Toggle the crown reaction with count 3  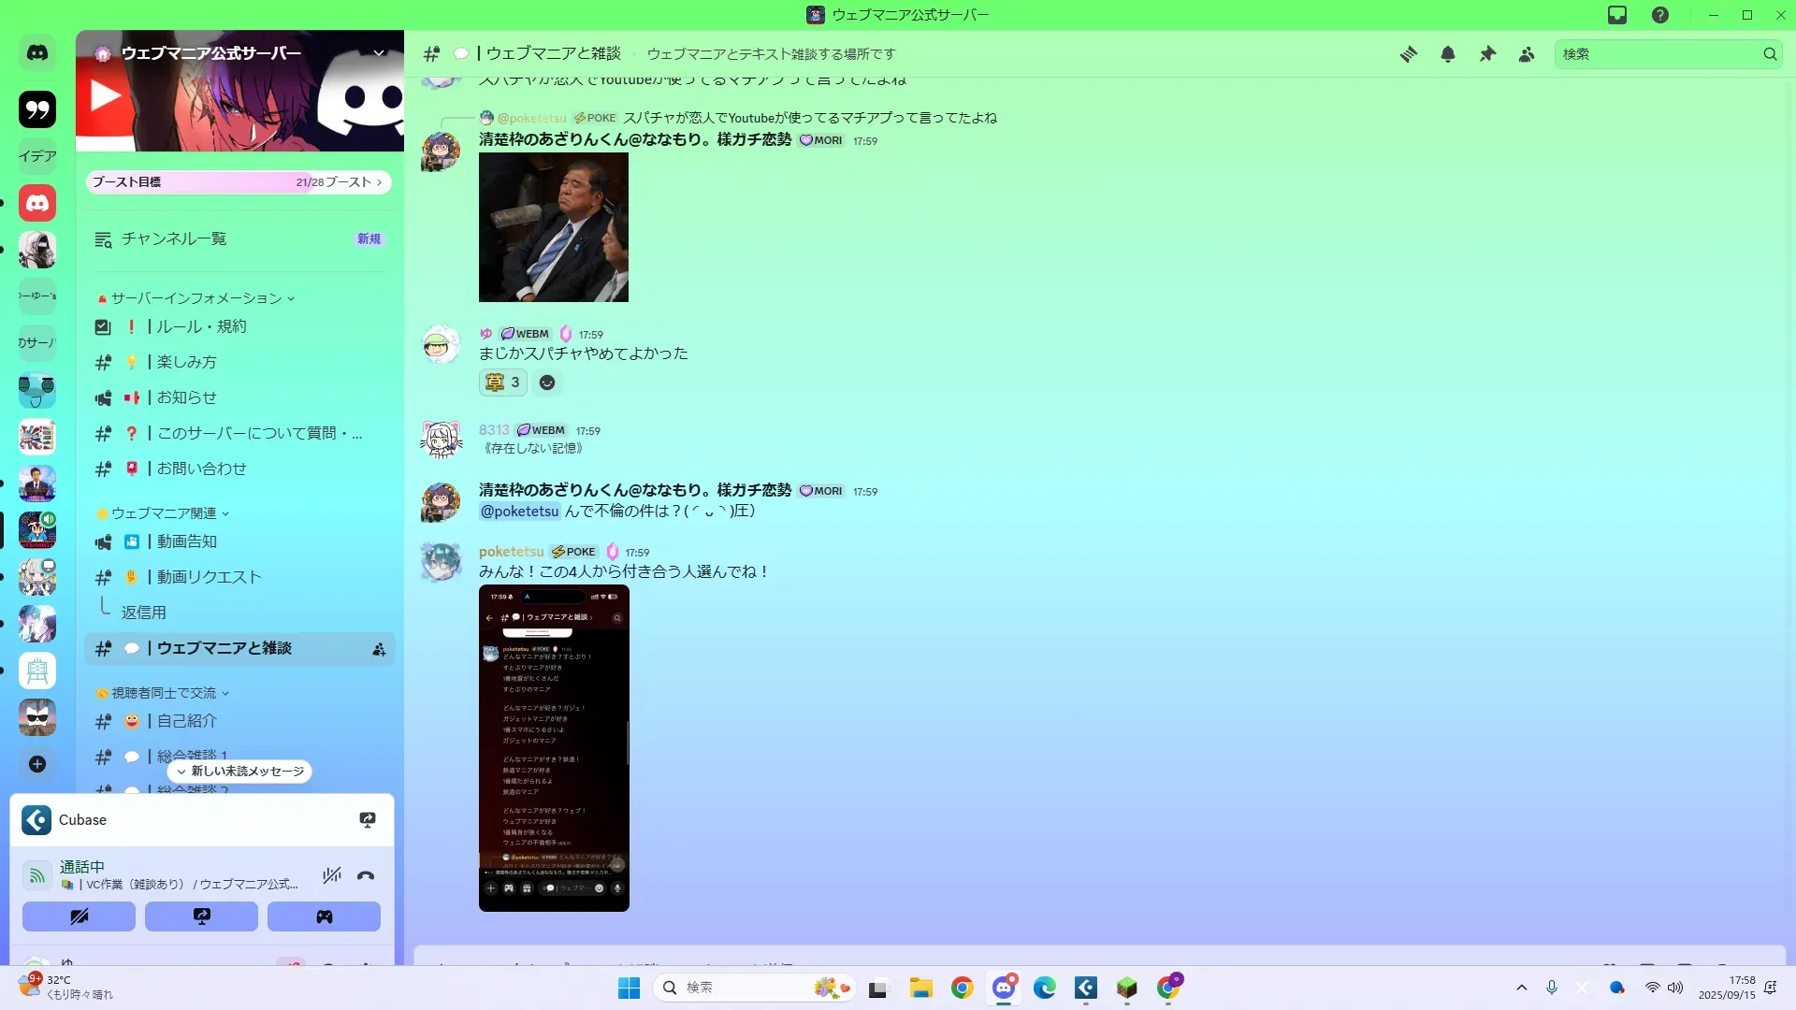pyautogui.click(x=502, y=382)
